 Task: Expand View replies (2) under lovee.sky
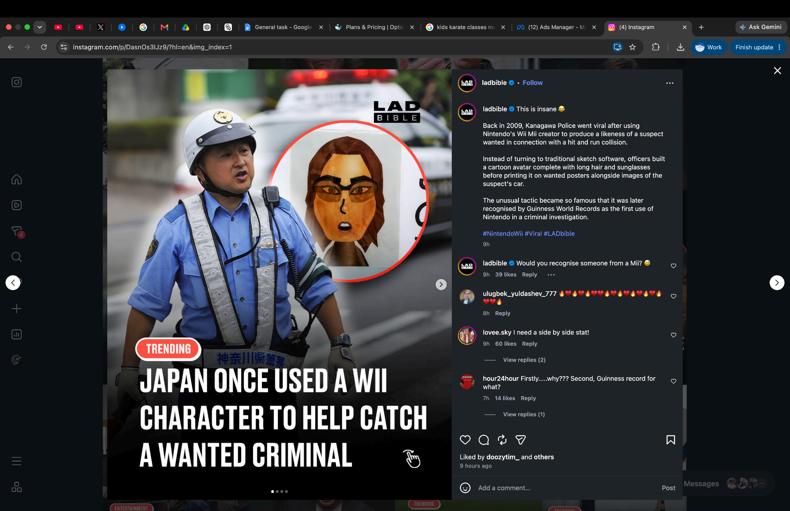[524, 360]
